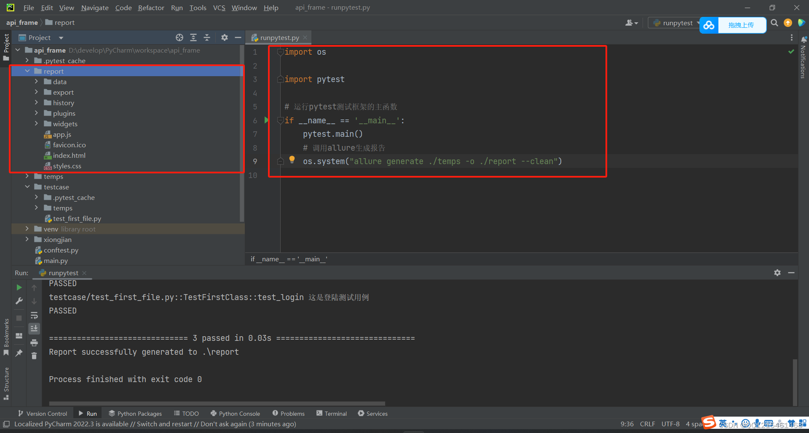Open editor tab options three-dots menu

point(792,37)
